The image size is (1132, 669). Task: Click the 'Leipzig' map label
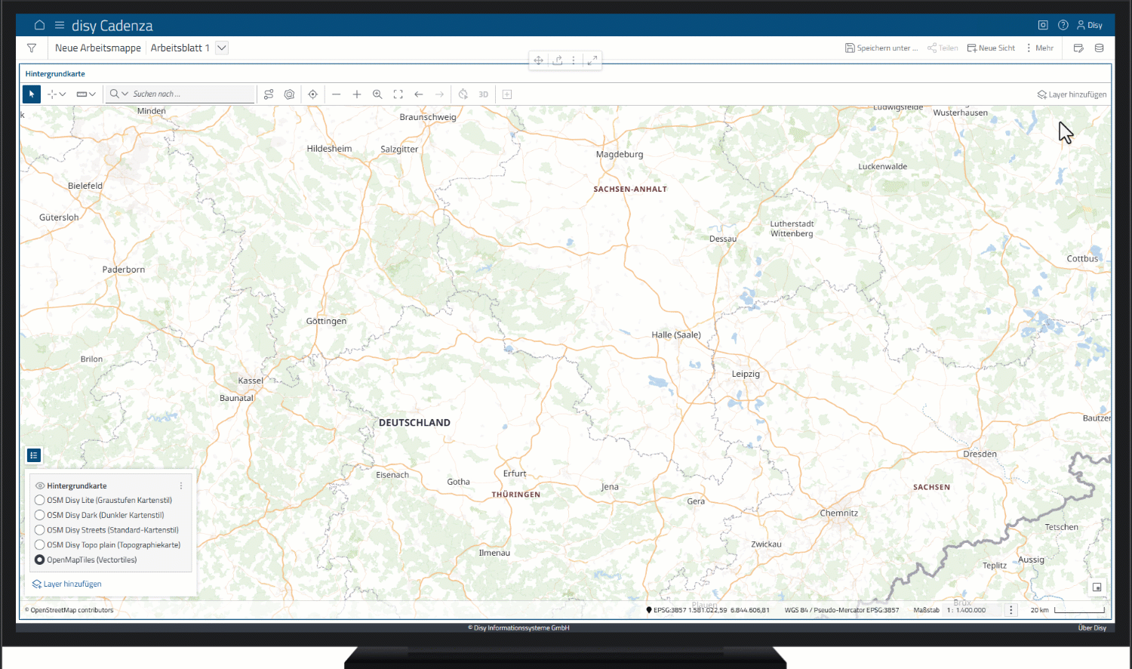[746, 374]
